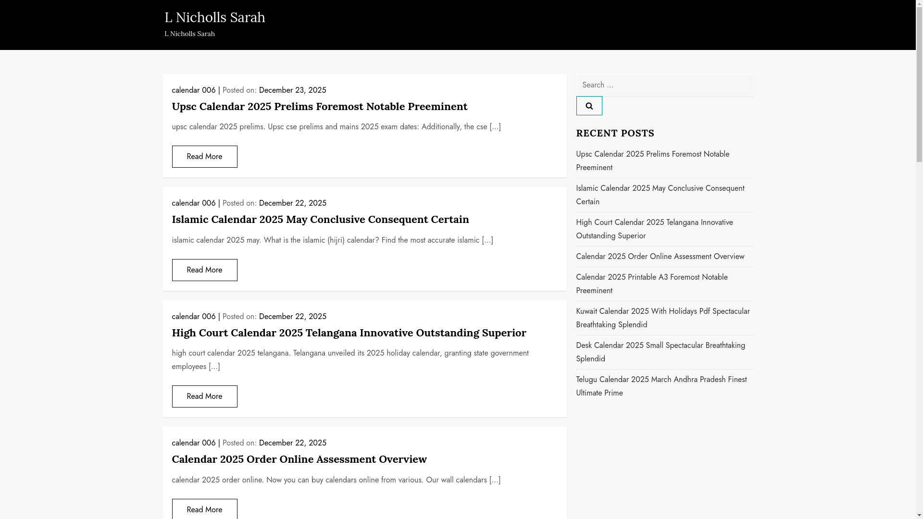
Task: Click Read More under the Upsc Calendar post
Action: pos(204,157)
